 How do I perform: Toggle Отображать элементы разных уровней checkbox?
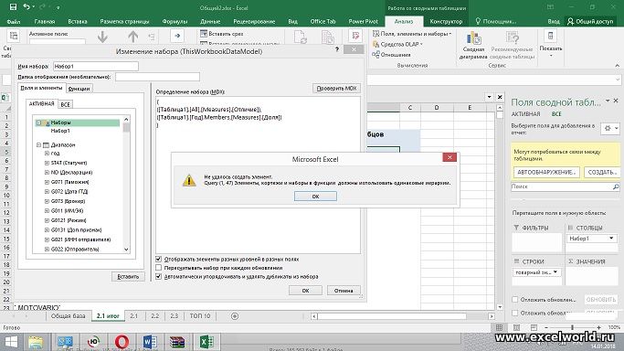pos(158,259)
